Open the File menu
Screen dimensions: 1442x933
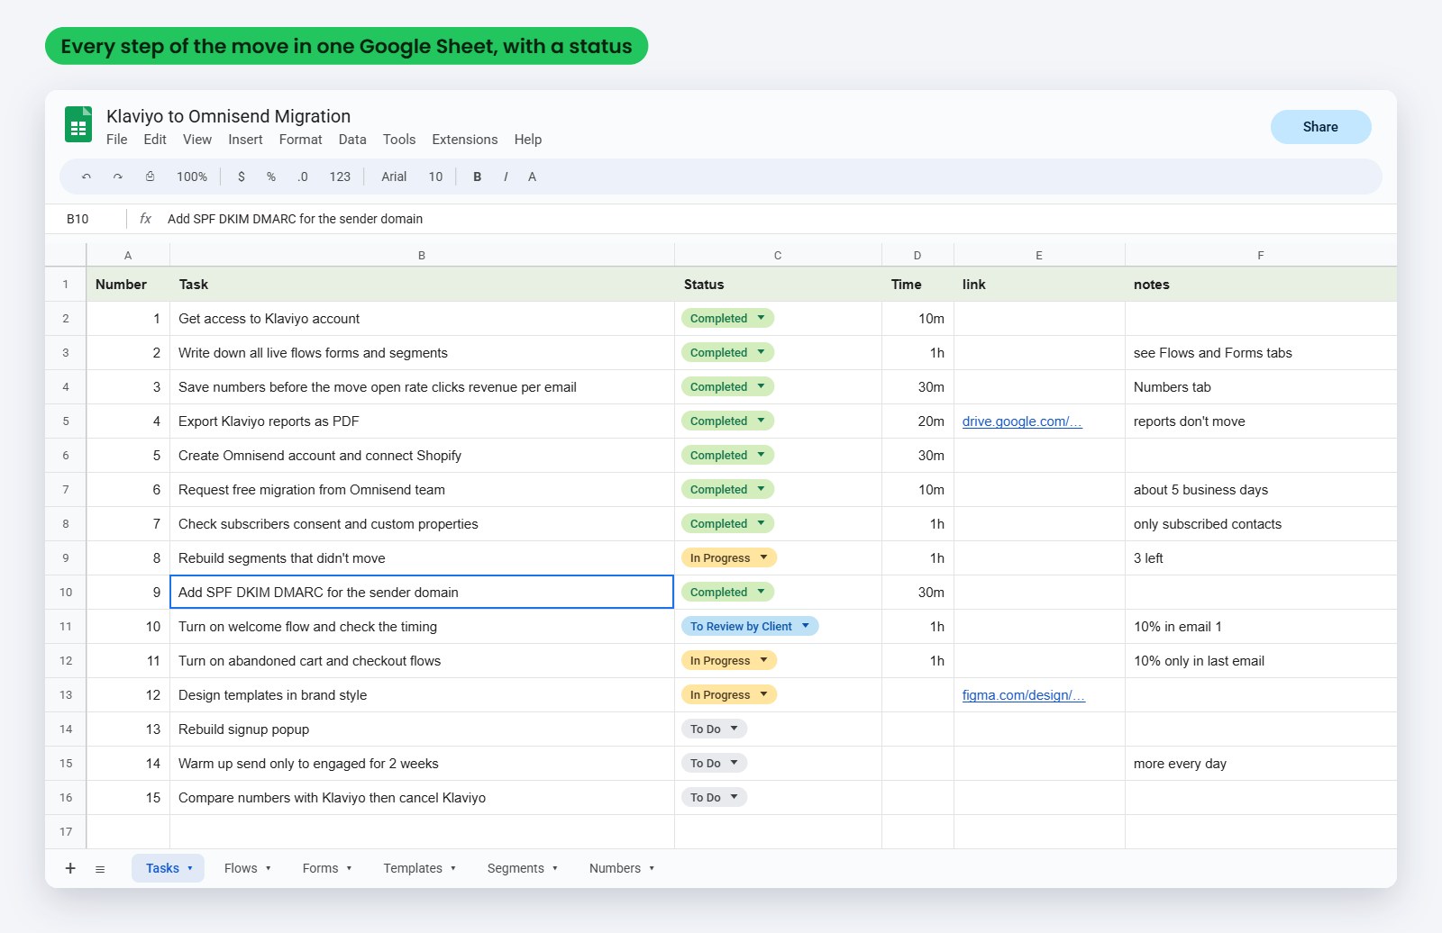tap(117, 140)
